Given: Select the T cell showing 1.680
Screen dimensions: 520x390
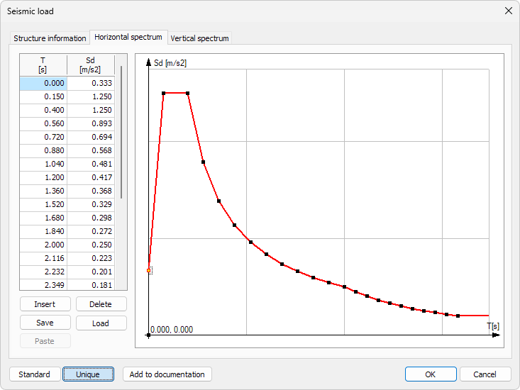Looking at the screenshot, I should pyautogui.click(x=43, y=218).
